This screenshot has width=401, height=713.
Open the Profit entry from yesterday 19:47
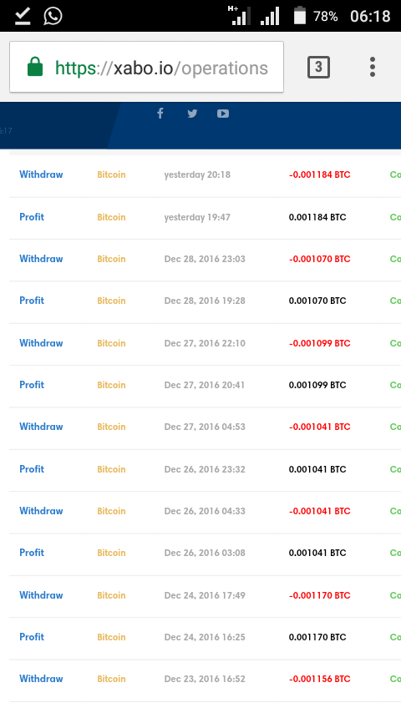[x=32, y=217]
